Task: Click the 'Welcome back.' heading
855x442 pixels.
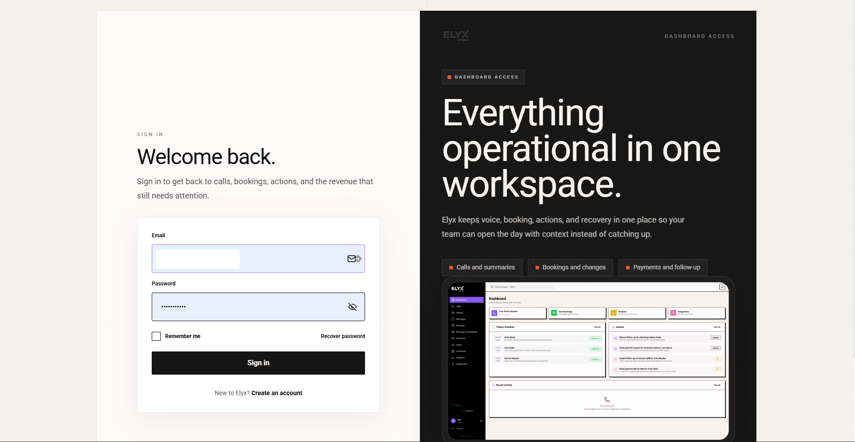Action: click(206, 157)
